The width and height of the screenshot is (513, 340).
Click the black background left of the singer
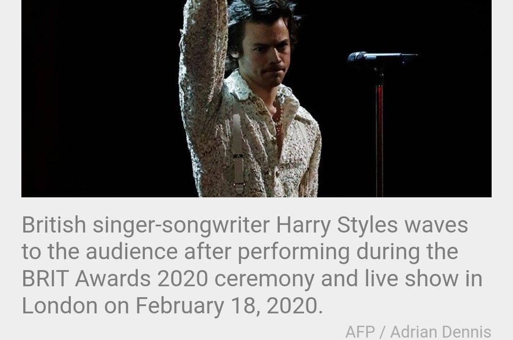click(x=98, y=98)
